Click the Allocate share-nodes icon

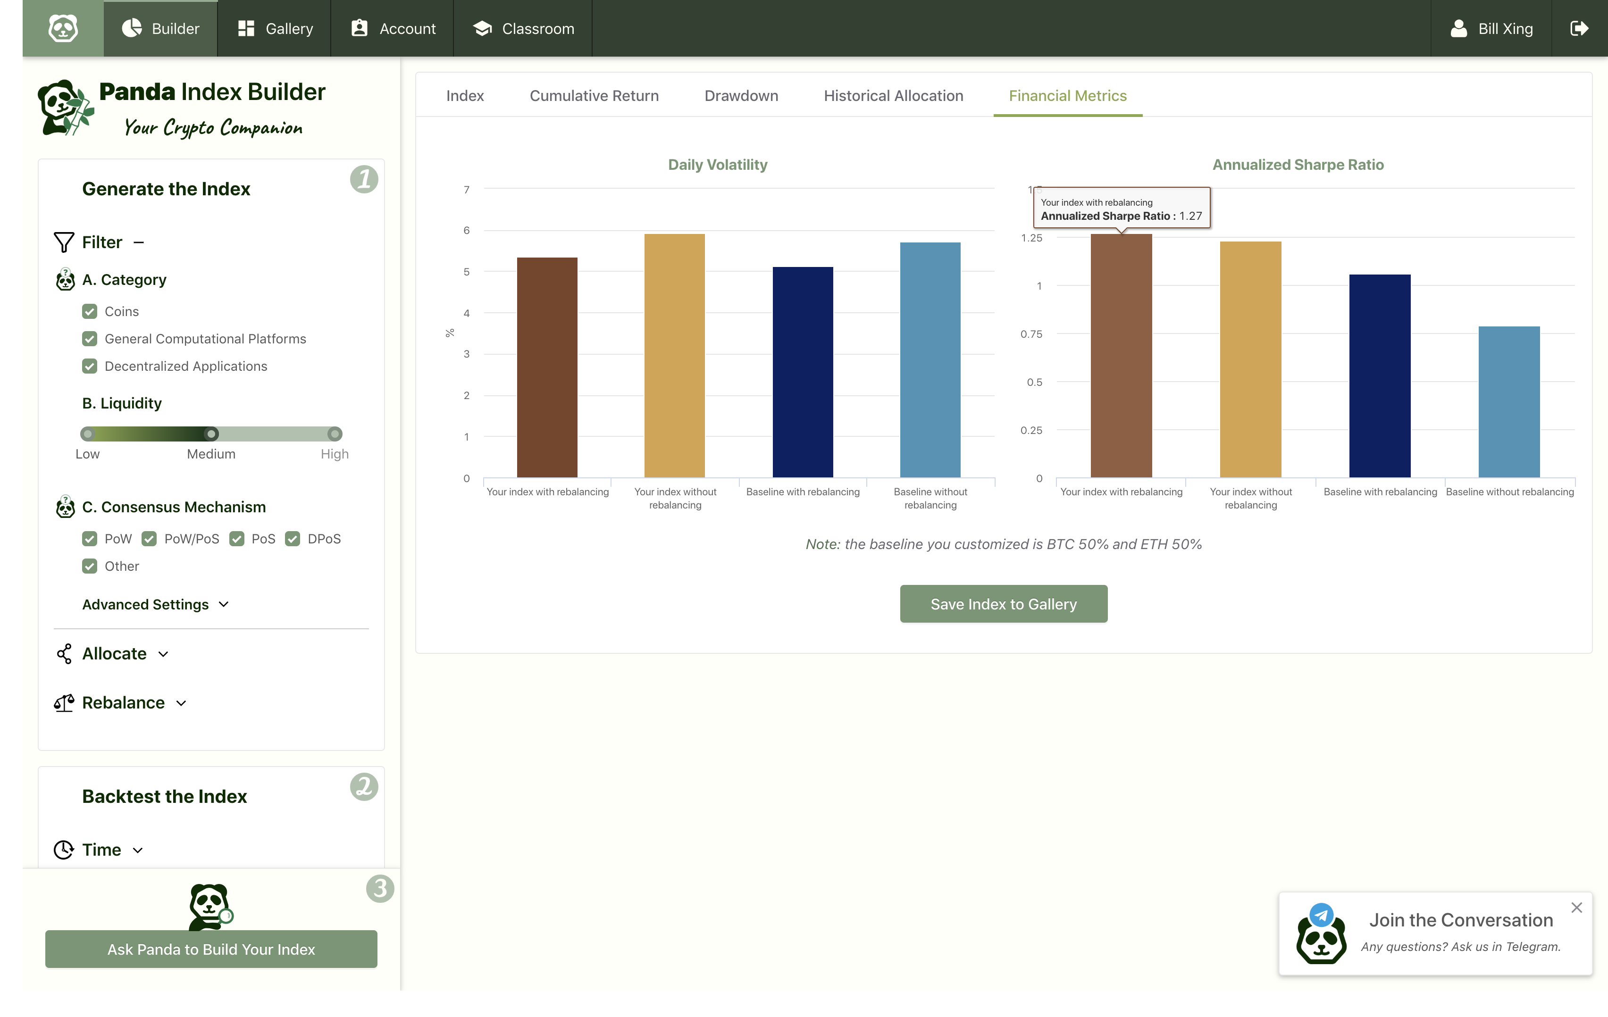64,654
